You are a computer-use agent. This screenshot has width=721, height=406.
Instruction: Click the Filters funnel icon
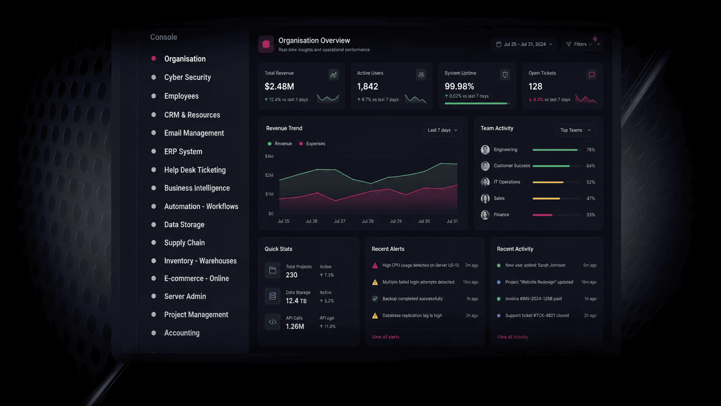point(568,44)
